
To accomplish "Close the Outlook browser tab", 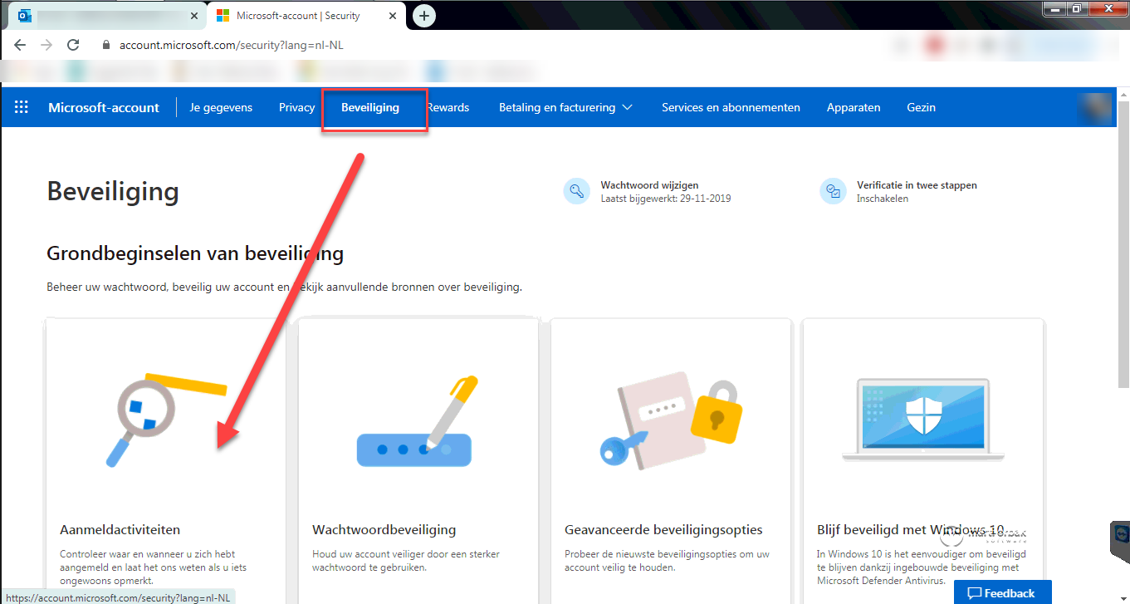I will (195, 16).
